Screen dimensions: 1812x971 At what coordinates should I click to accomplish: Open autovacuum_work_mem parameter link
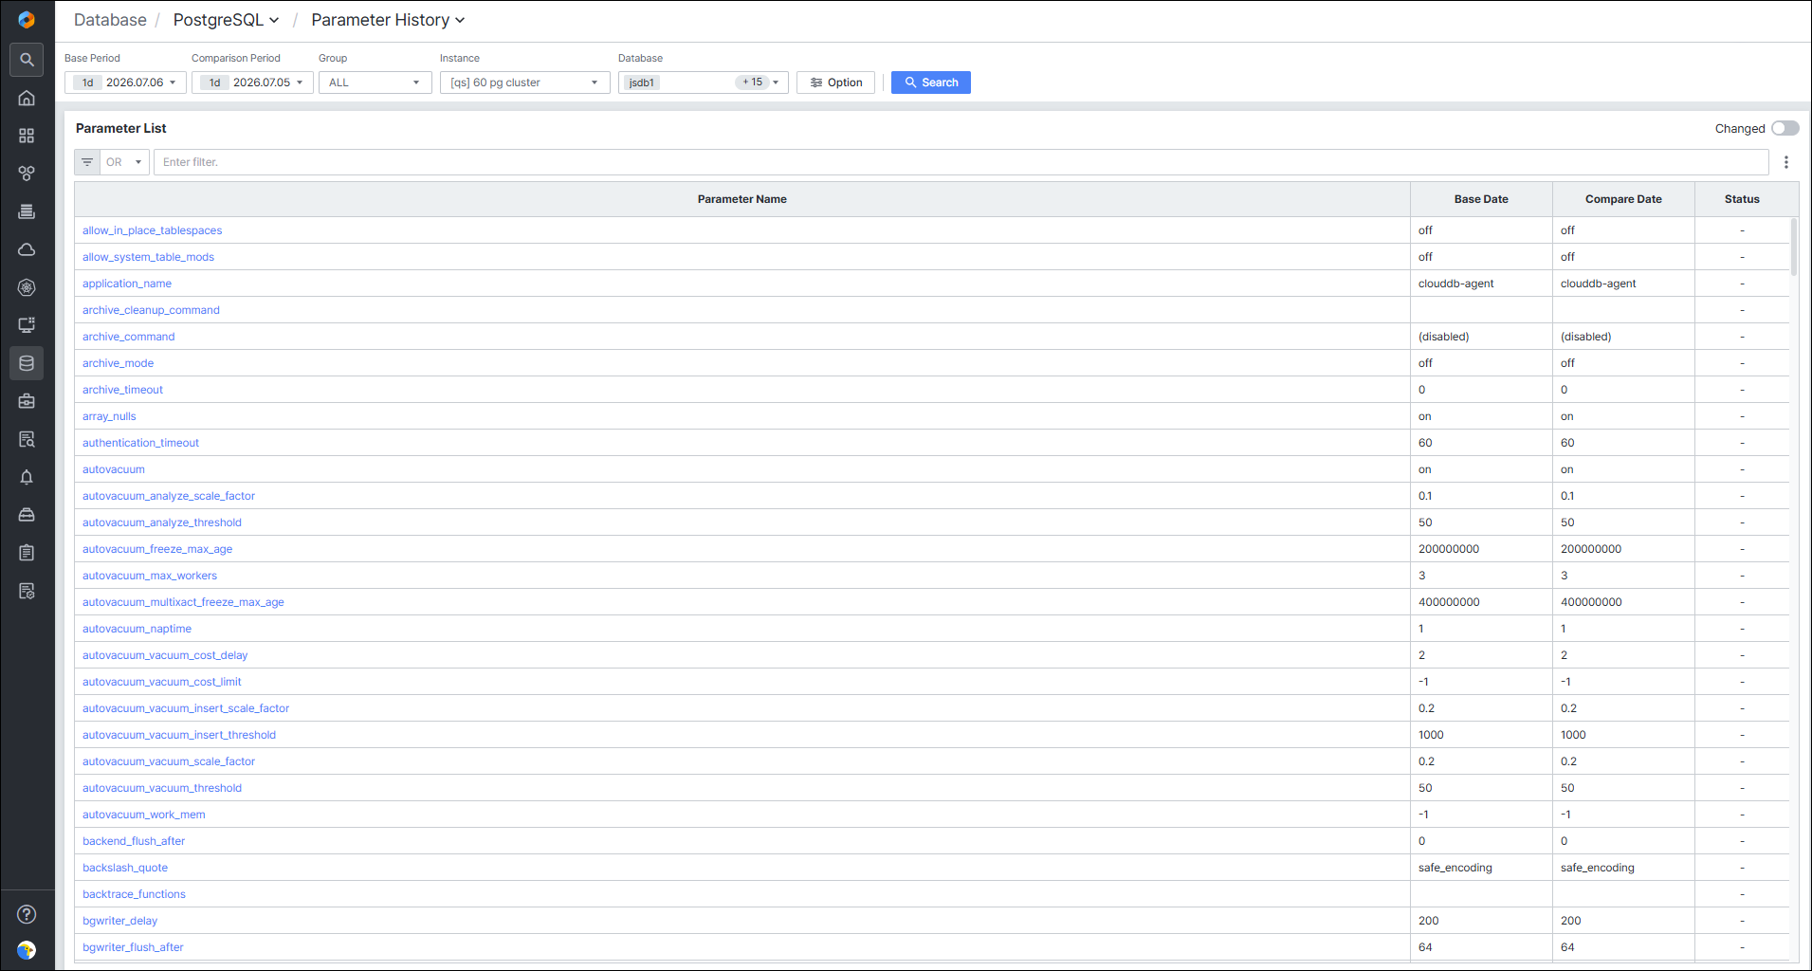143,815
